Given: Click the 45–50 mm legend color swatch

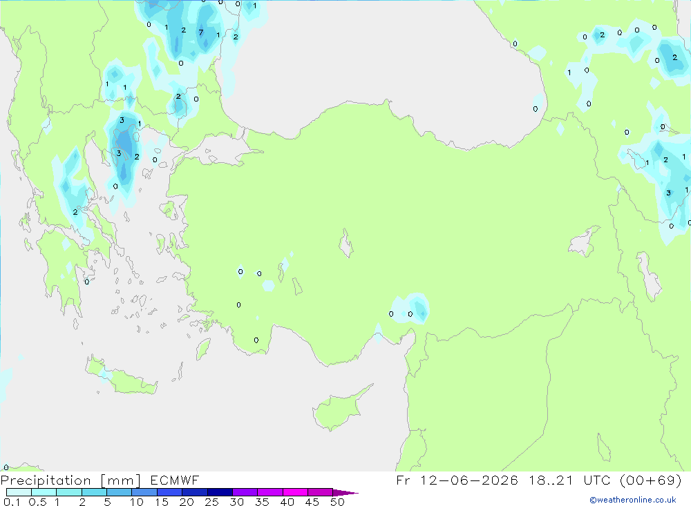Looking at the screenshot, I should click(321, 492).
